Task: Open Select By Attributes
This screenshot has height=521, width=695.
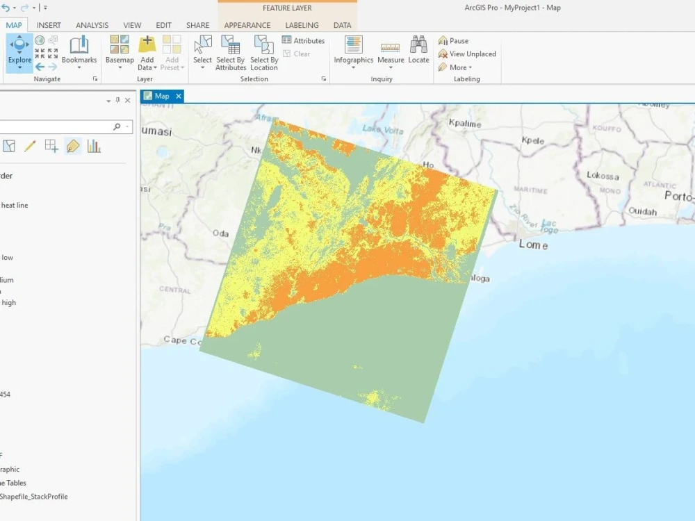Action: [230, 52]
